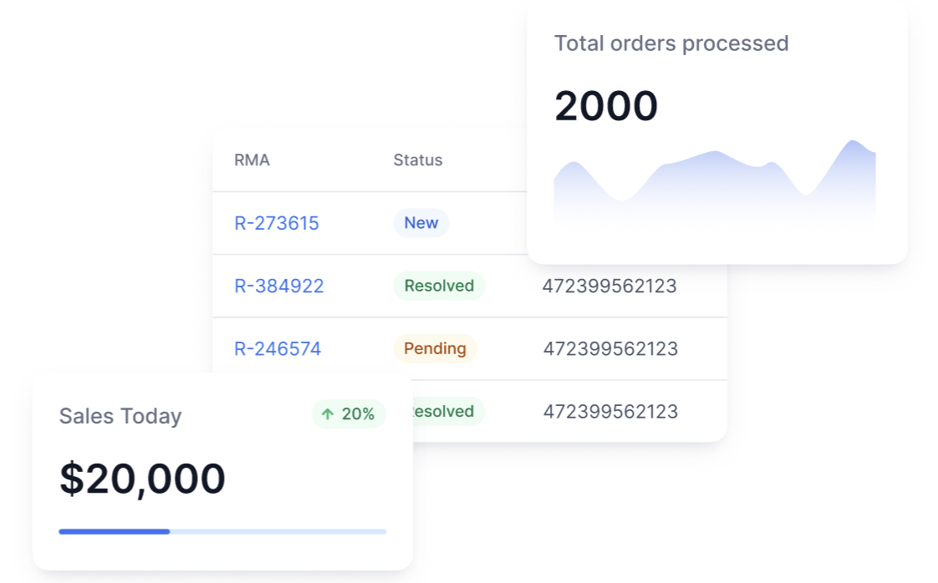The height and width of the screenshot is (583, 938).
Task: Click the Status column header
Action: [x=418, y=160]
